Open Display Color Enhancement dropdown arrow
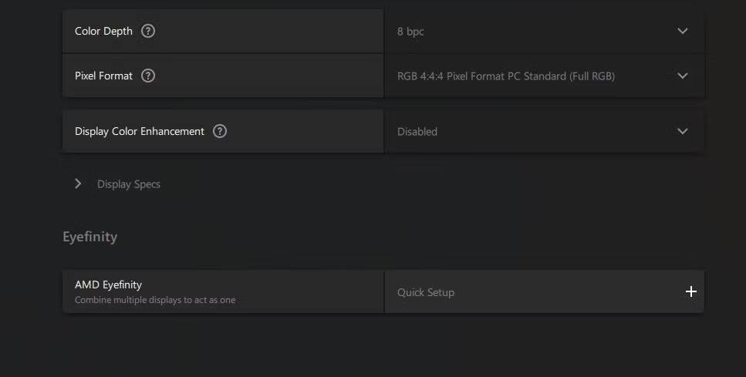Viewport: 746px width, 377px height. [x=682, y=132]
